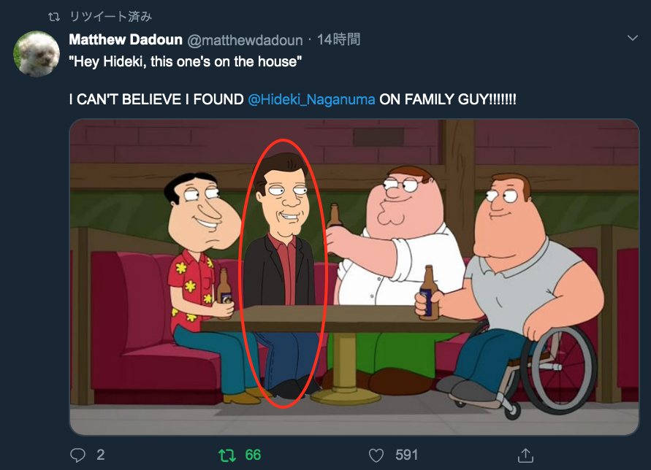Screen dimensions: 651x470
Task: Visit the @Hideki_Naganuma mention
Action: point(311,99)
